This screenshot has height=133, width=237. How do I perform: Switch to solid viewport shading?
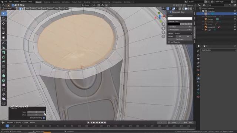pyautogui.click(x=186, y=9)
